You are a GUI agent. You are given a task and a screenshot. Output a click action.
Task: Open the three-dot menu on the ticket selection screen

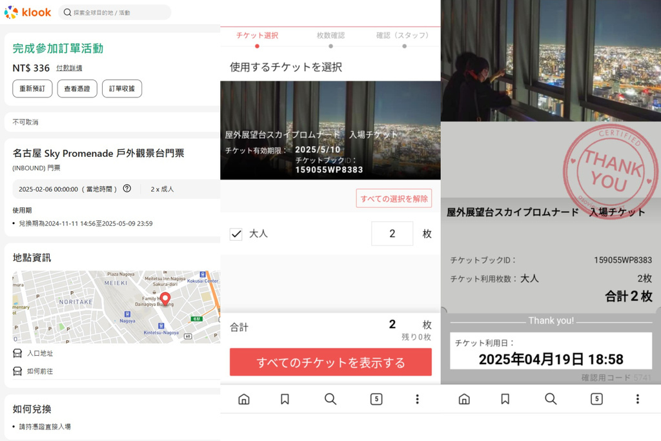[418, 399]
